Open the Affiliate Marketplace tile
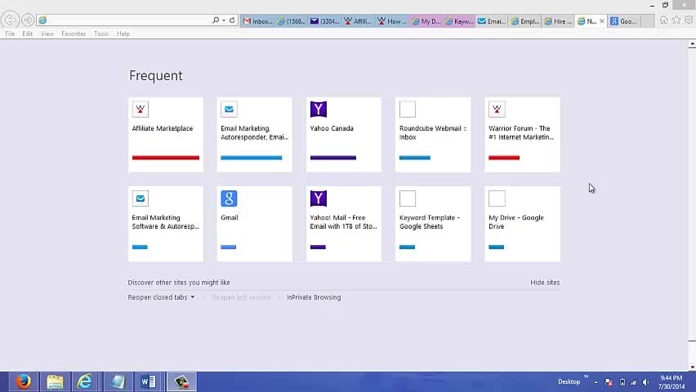Screen dimensions: 696x392 click(166, 135)
